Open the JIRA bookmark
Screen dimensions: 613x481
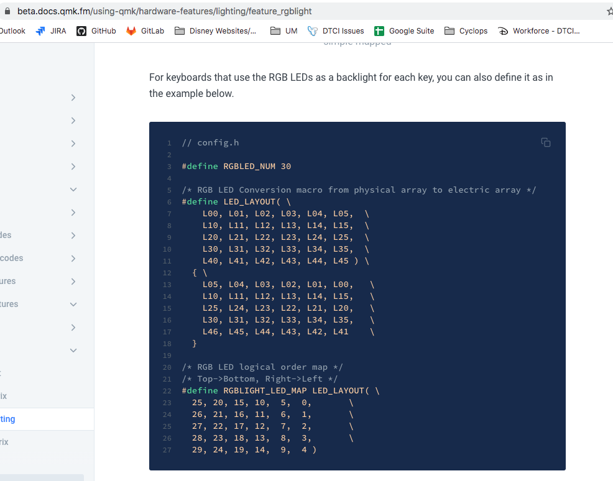coord(51,31)
